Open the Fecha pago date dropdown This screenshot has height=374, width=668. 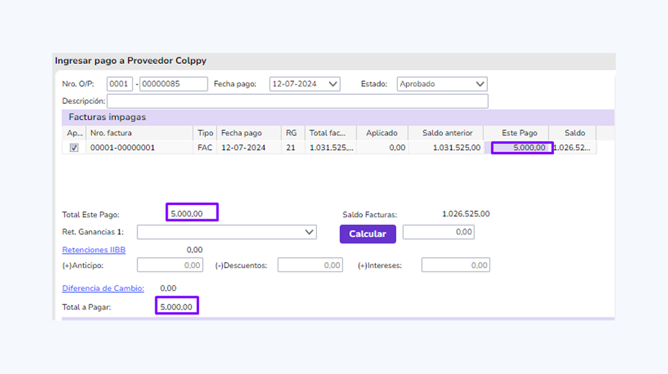333,84
